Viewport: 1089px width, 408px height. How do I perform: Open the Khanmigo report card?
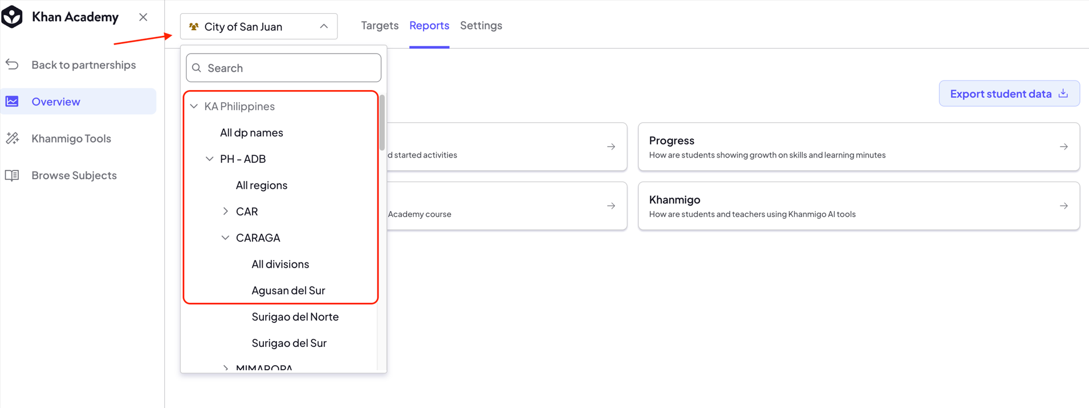coord(859,206)
